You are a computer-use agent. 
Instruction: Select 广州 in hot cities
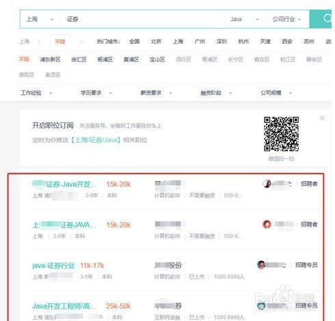click(200, 42)
